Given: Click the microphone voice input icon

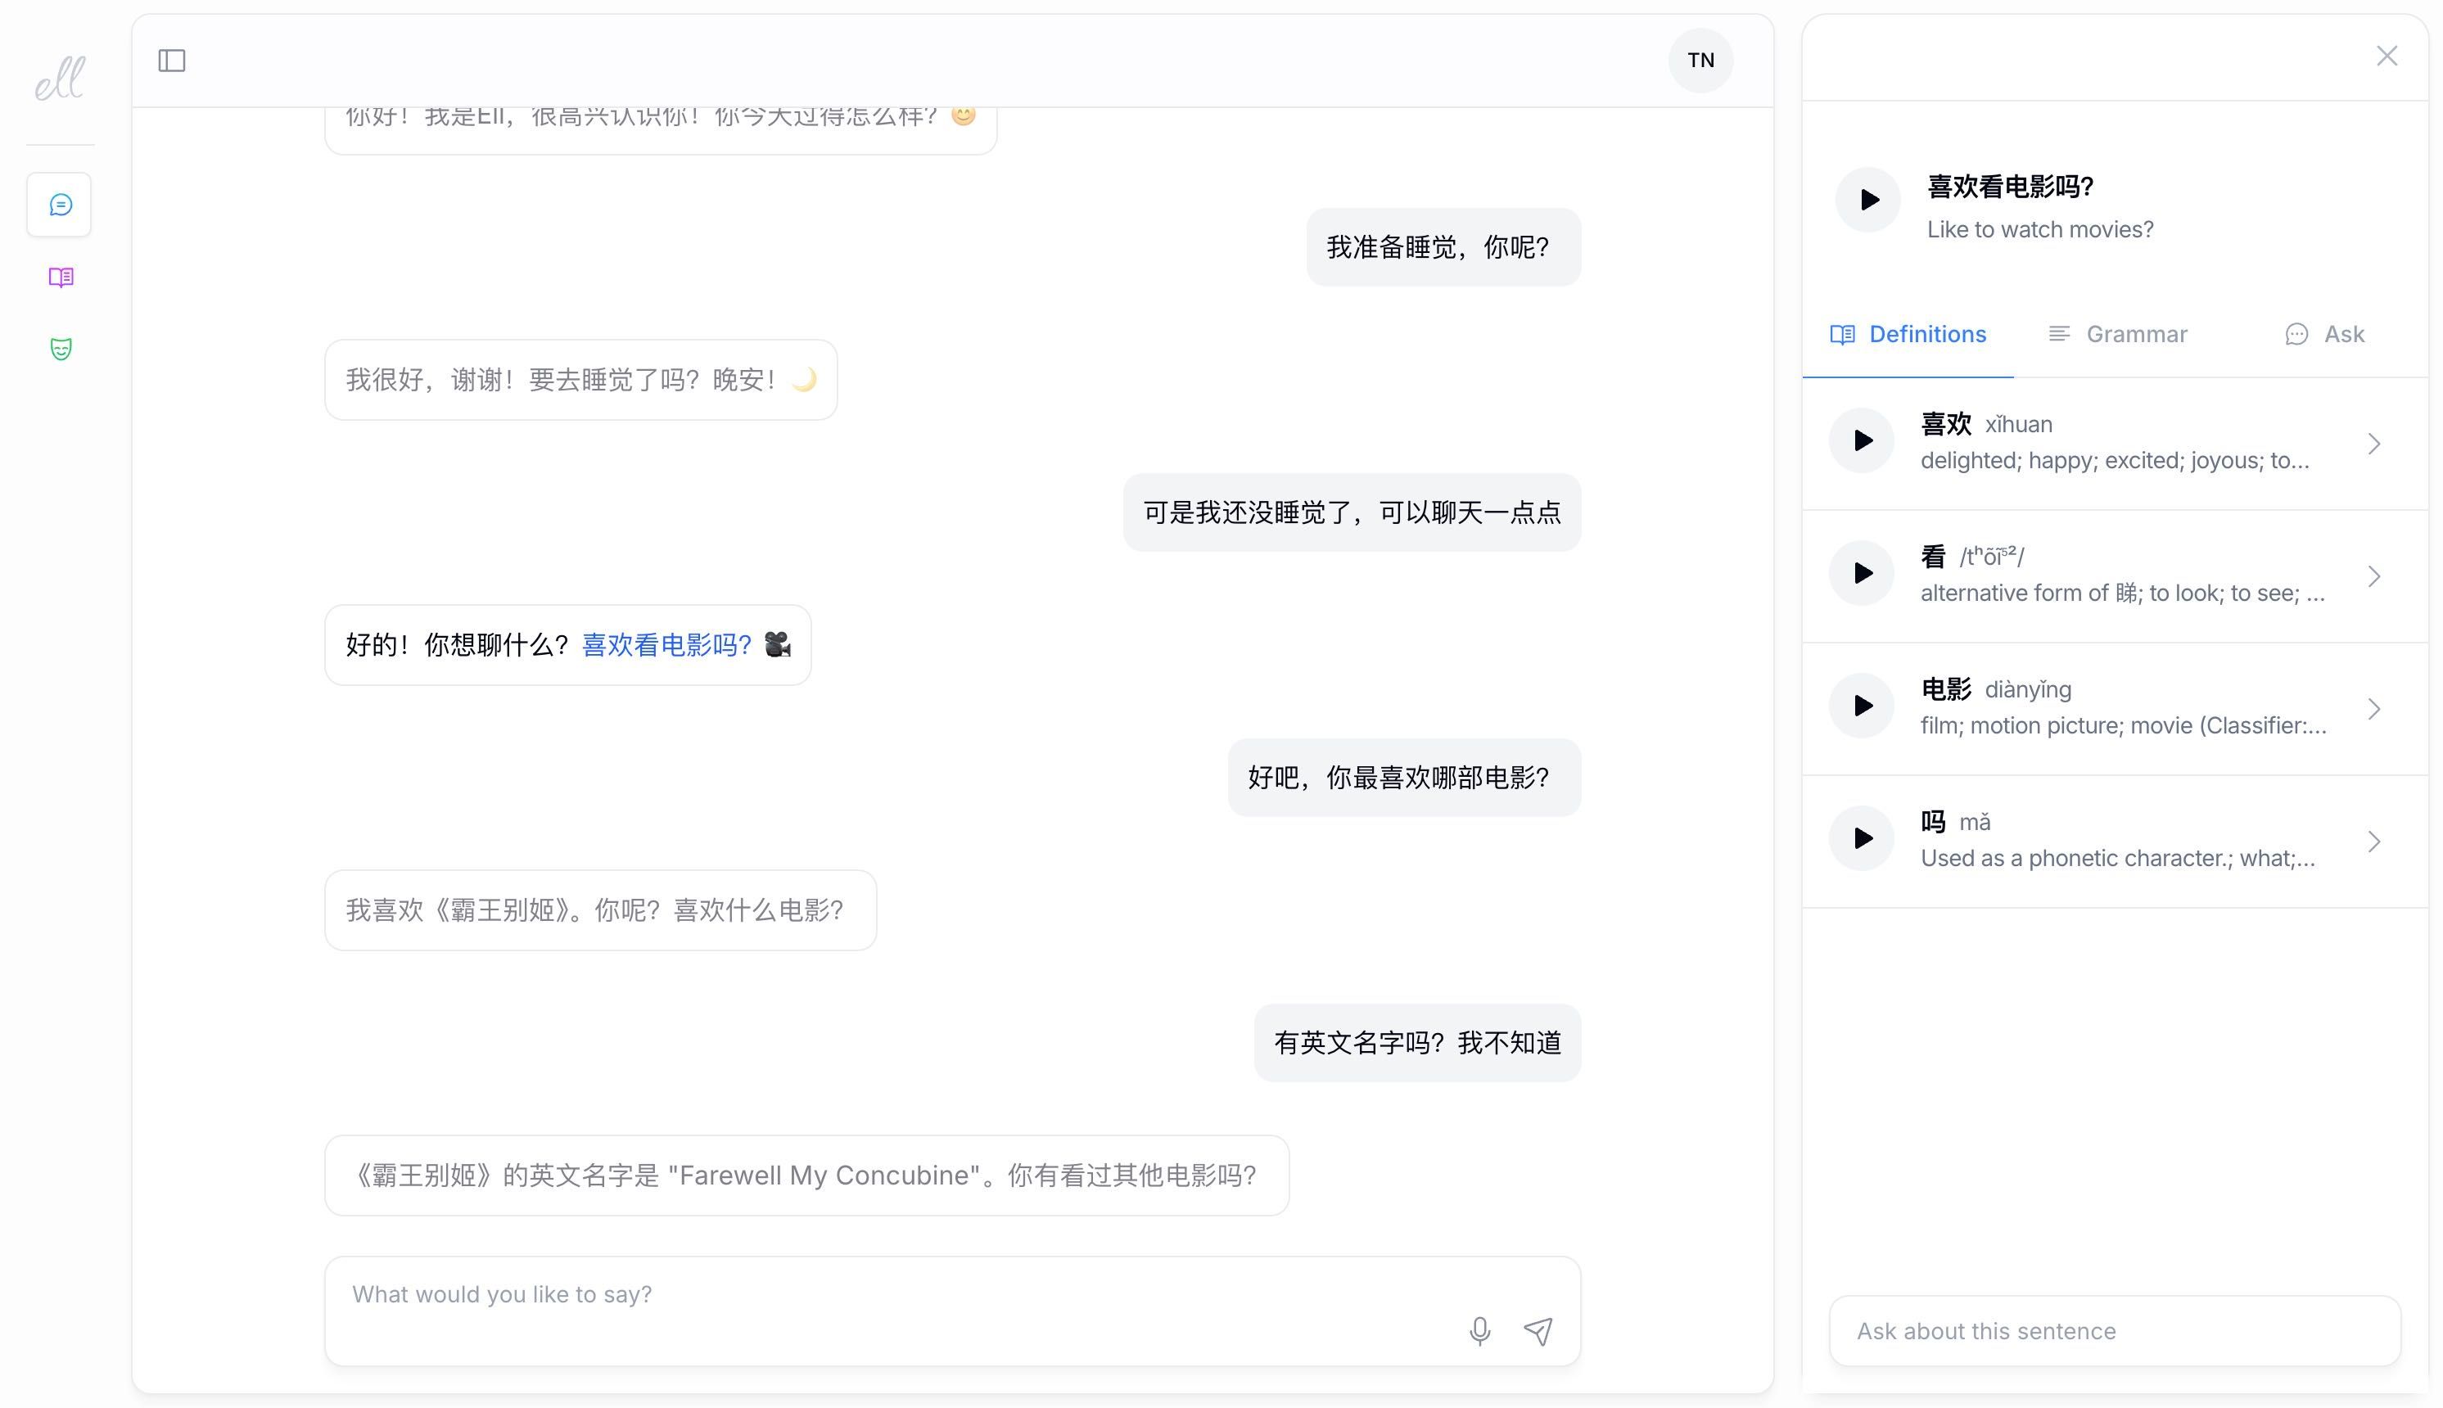Looking at the screenshot, I should [x=1479, y=1330].
